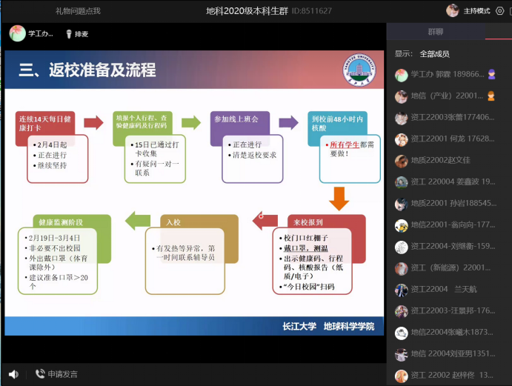The height and width of the screenshot is (386, 512).
Task: Click orange admin badge beside 地信(产业)
Action: click(491, 96)
